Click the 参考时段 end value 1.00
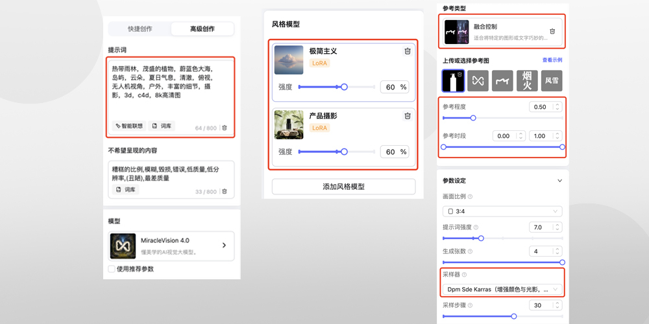This screenshot has width=649, height=324. point(546,135)
